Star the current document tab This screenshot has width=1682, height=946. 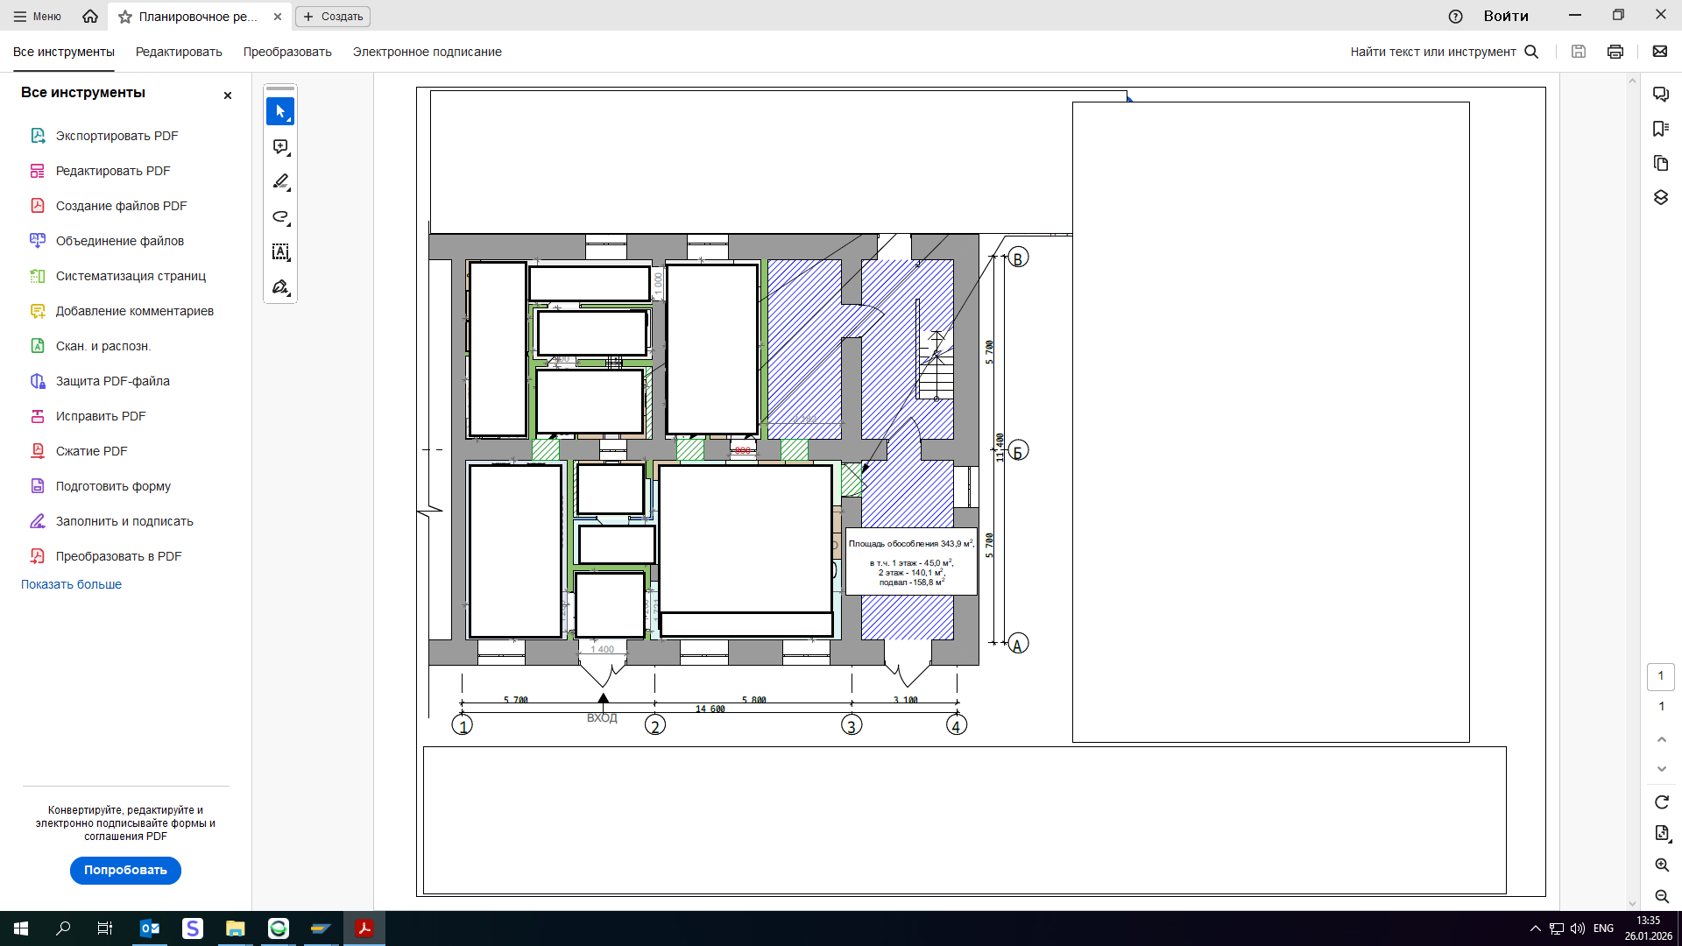tap(125, 17)
